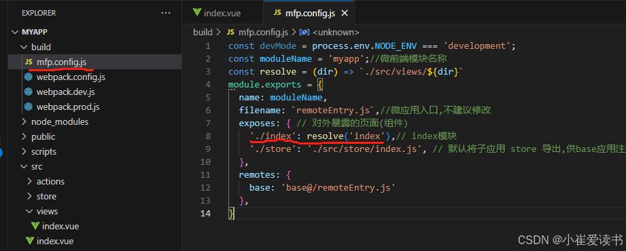Click line number 4 in gutter
Viewport: 626px width, 251px height.
pos(207,85)
